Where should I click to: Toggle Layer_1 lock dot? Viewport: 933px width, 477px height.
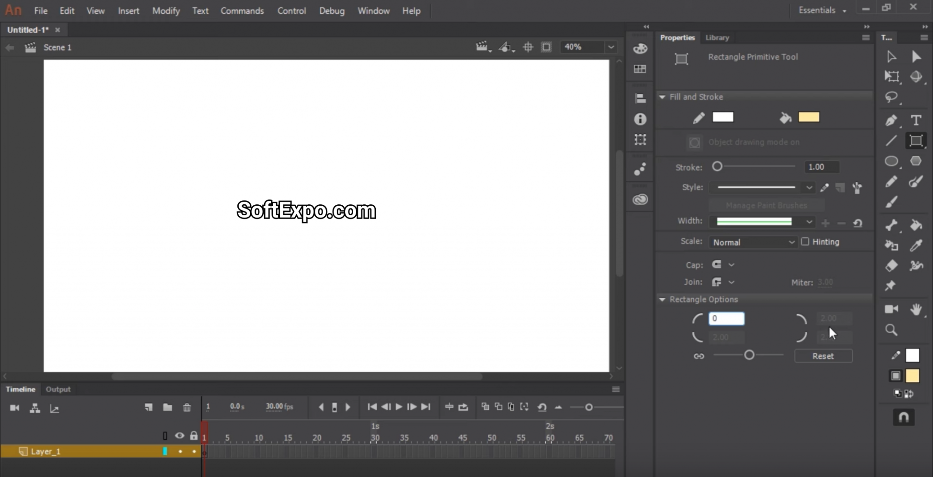194,452
